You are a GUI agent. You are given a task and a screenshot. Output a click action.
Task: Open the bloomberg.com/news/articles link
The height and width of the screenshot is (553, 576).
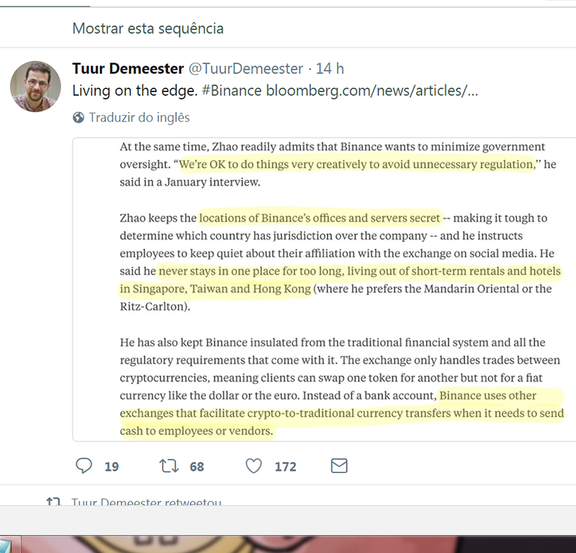(372, 91)
